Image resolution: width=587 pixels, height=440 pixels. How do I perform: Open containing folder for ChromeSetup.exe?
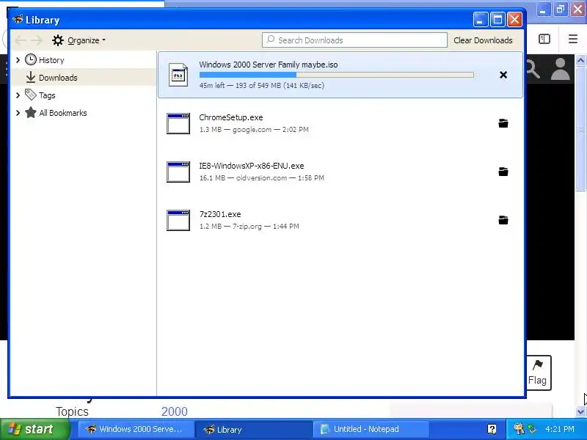coord(503,123)
